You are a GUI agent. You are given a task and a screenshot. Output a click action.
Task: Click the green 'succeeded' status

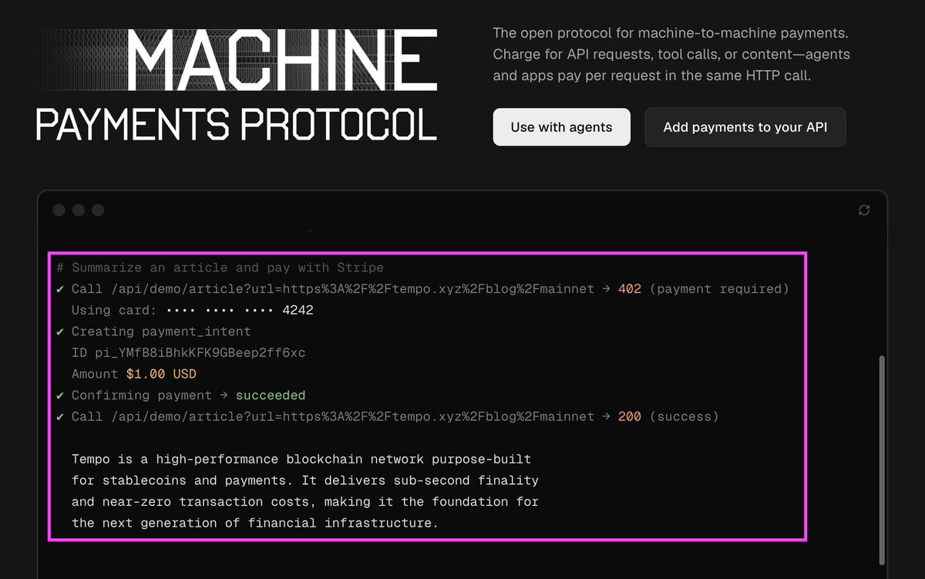pos(271,396)
